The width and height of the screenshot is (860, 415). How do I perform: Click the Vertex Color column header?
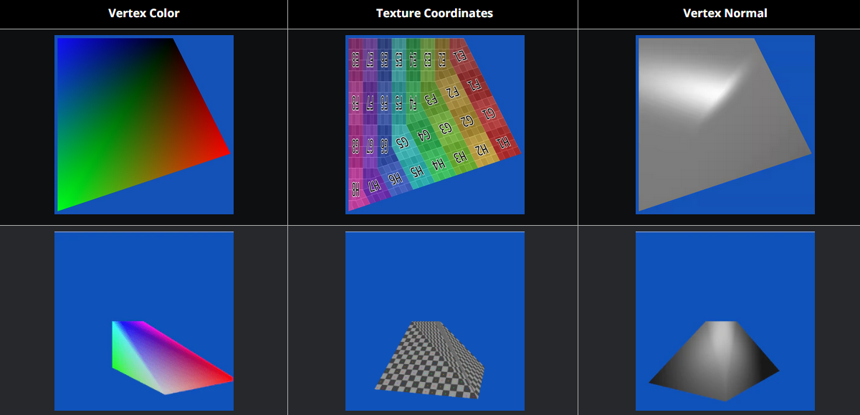pos(144,14)
